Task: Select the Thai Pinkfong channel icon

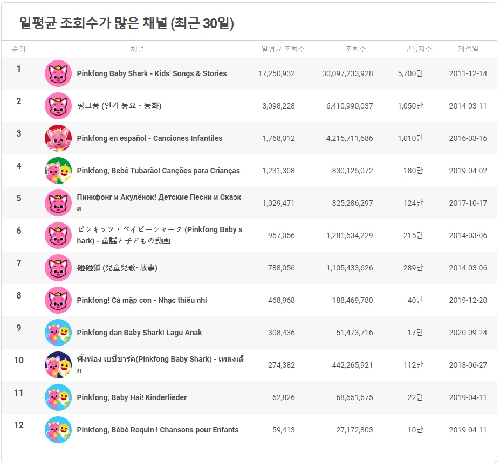Action: tap(58, 364)
